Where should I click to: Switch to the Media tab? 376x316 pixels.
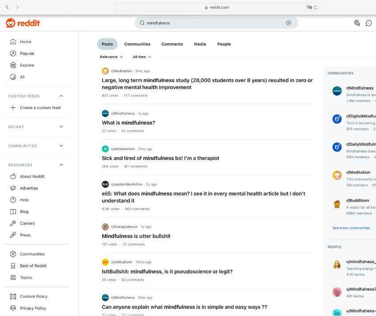point(200,44)
